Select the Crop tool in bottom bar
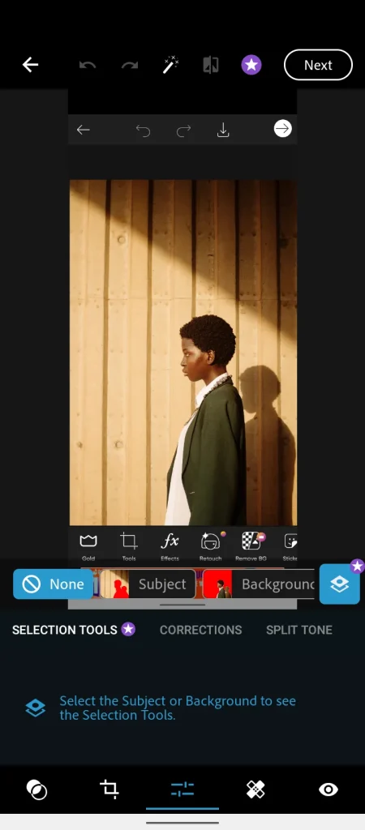The width and height of the screenshot is (365, 830). [x=109, y=789]
